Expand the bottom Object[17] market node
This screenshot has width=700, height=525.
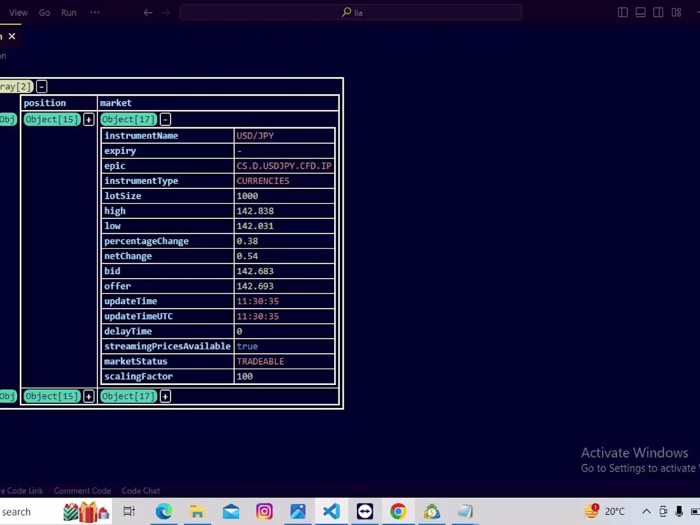[x=165, y=396]
